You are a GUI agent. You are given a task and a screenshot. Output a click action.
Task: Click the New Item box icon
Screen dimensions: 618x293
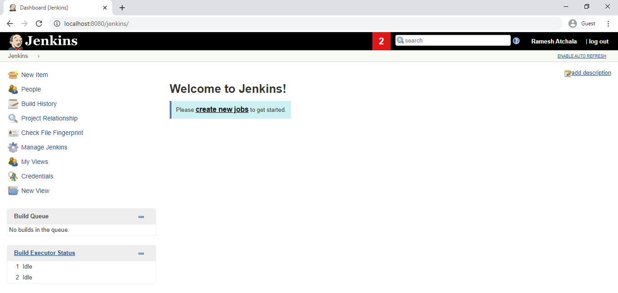pyautogui.click(x=13, y=75)
